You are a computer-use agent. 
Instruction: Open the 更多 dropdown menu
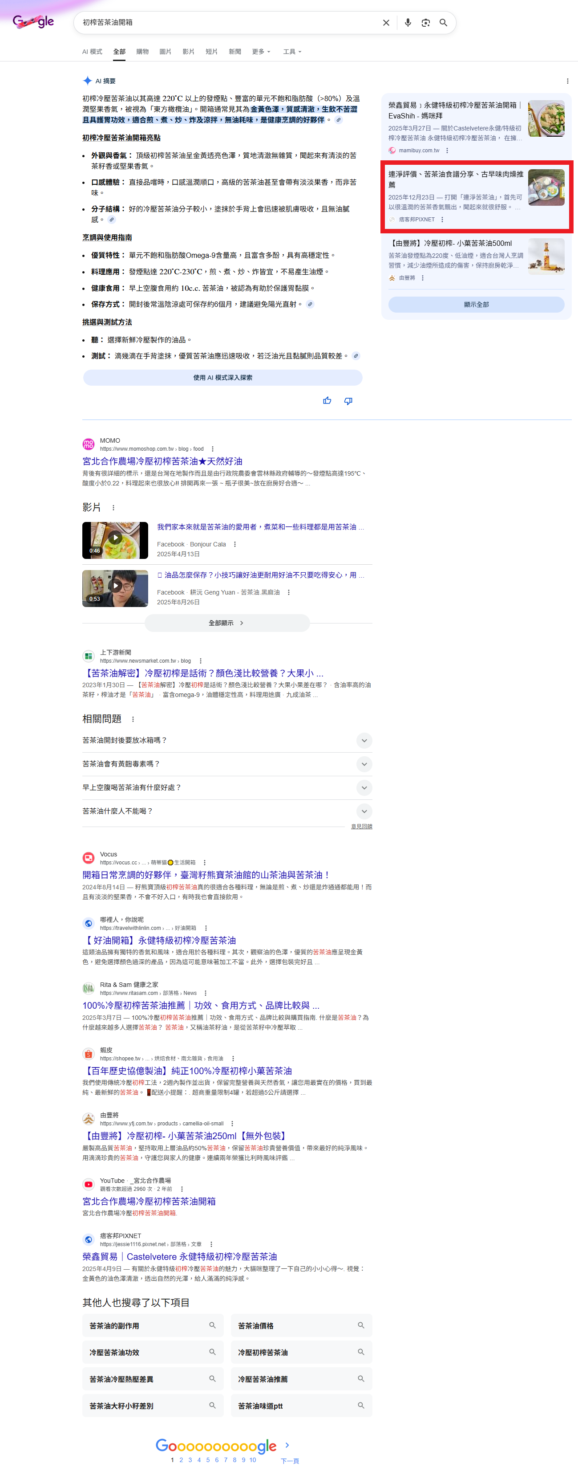click(x=261, y=52)
